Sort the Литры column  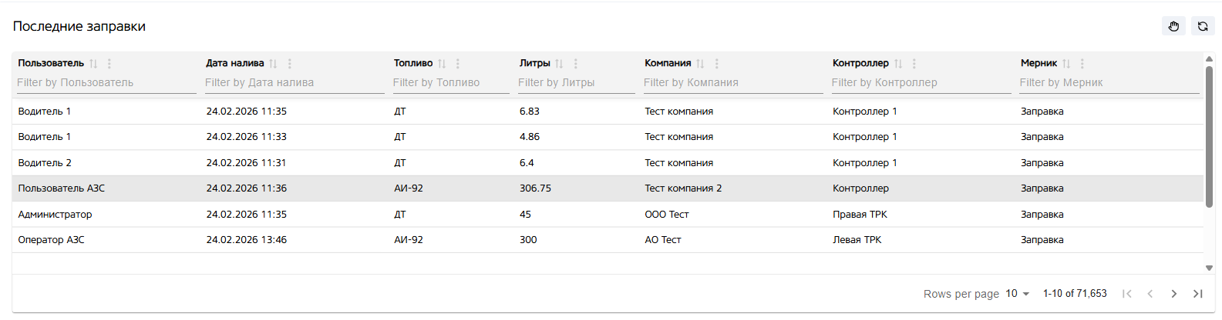point(559,64)
